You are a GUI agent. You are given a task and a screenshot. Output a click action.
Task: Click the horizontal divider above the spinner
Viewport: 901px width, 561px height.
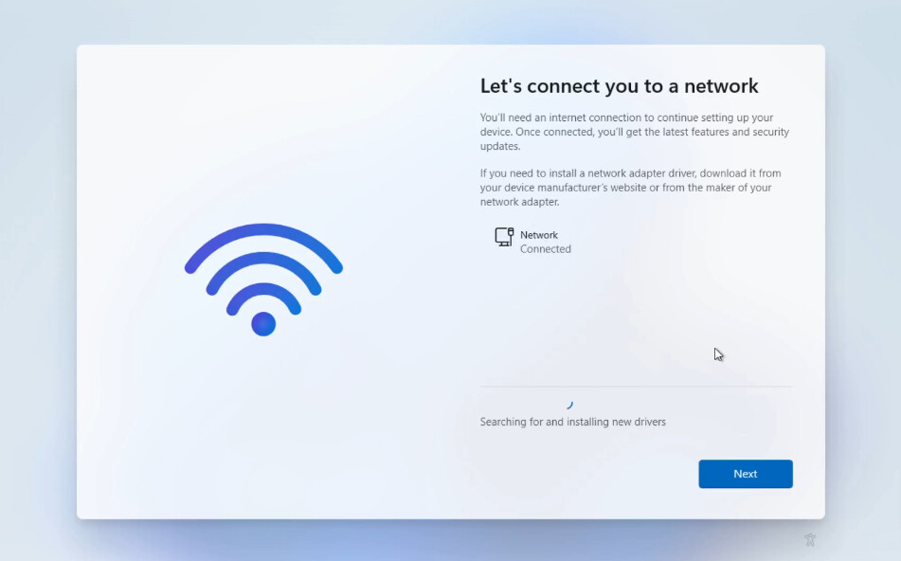(636, 387)
